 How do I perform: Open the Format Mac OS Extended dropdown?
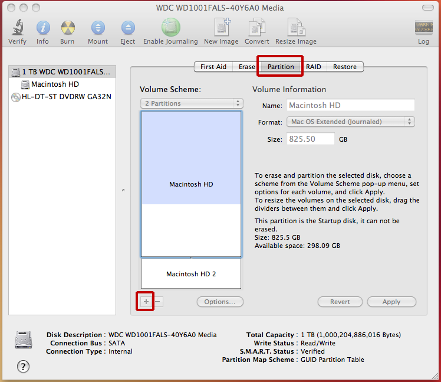click(350, 122)
